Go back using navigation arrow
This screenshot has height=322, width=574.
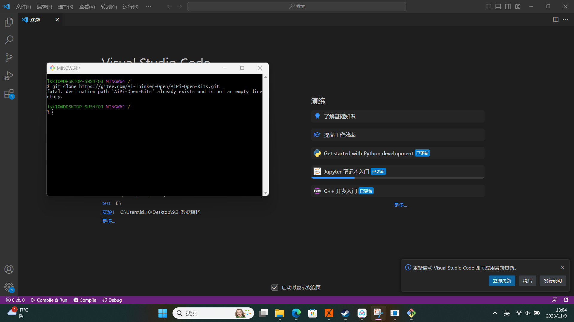pos(170,7)
